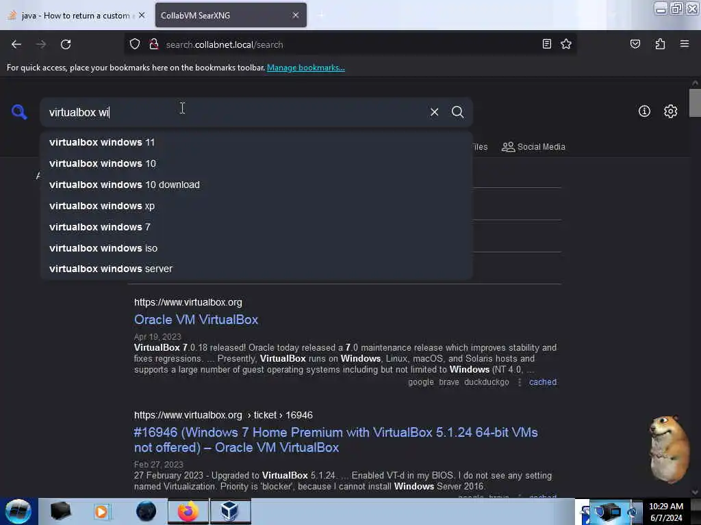
Task: Close the java Stack Overflow tab
Action: click(x=142, y=15)
